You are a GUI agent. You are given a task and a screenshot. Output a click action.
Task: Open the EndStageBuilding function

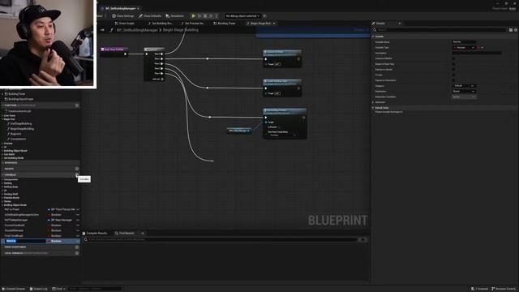tap(21, 124)
